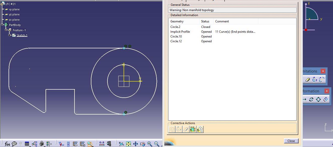Click the Rotate transformation icon
This screenshot has height=147, width=333.
311,99
